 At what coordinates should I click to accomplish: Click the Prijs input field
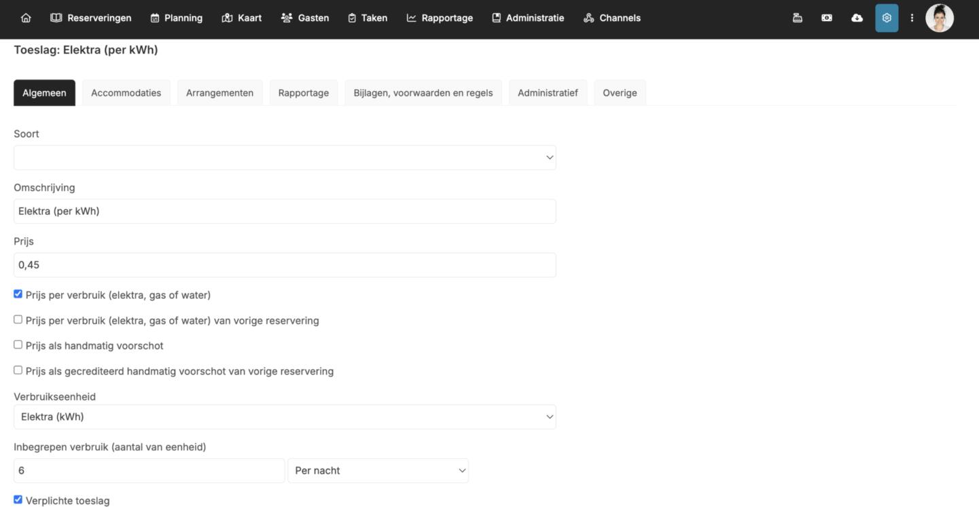tap(285, 265)
